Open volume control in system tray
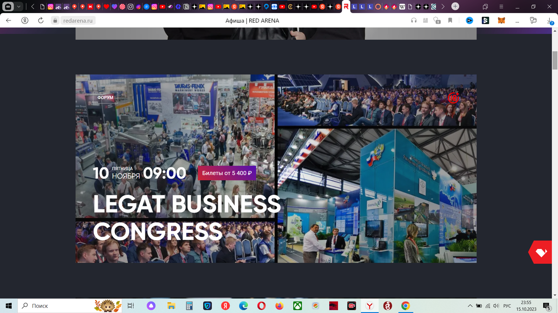This screenshot has width=558, height=313. (496, 306)
